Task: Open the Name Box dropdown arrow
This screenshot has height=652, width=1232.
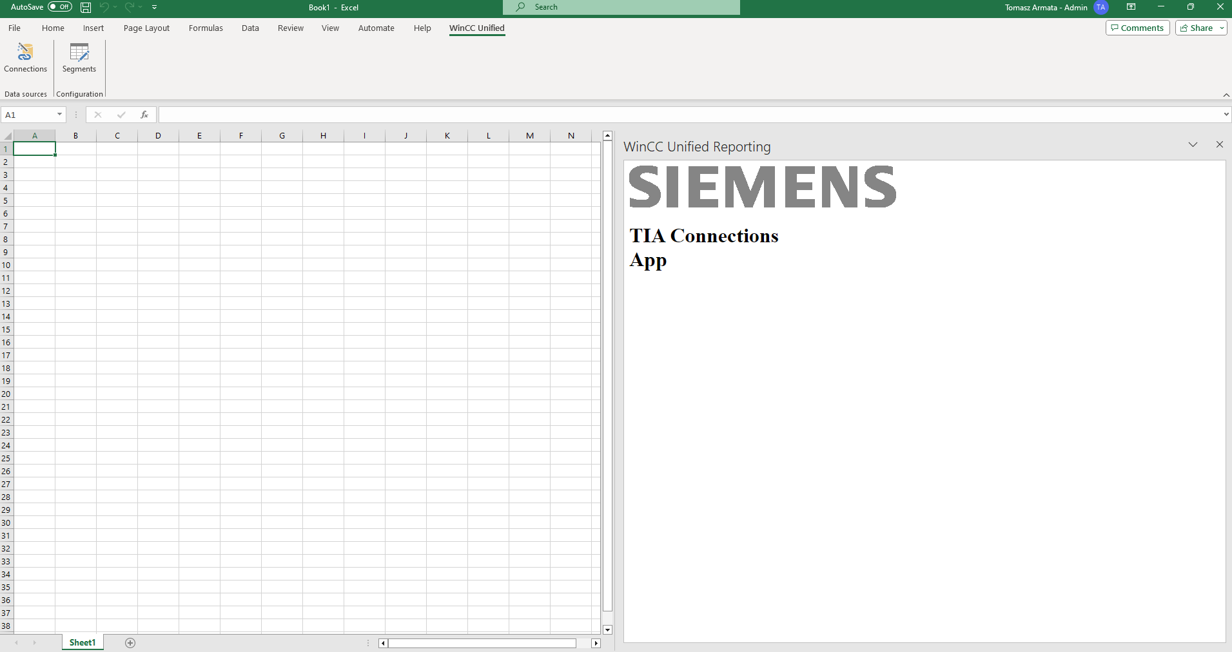Action: point(59,115)
